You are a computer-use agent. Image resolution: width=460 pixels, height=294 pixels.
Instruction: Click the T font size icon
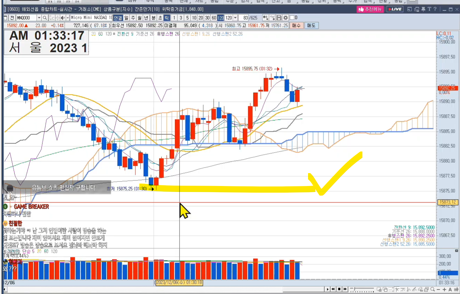tap(429, 9)
